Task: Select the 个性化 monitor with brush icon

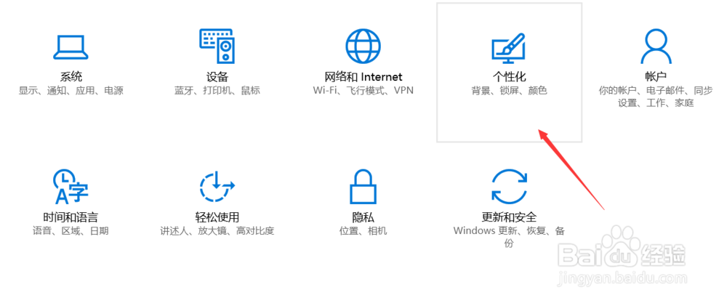Action: point(509,48)
